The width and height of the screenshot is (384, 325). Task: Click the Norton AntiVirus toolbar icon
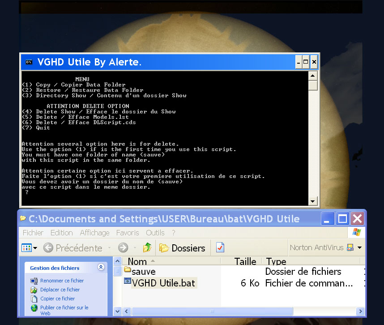pyautogui.click(x=350, y=248)
